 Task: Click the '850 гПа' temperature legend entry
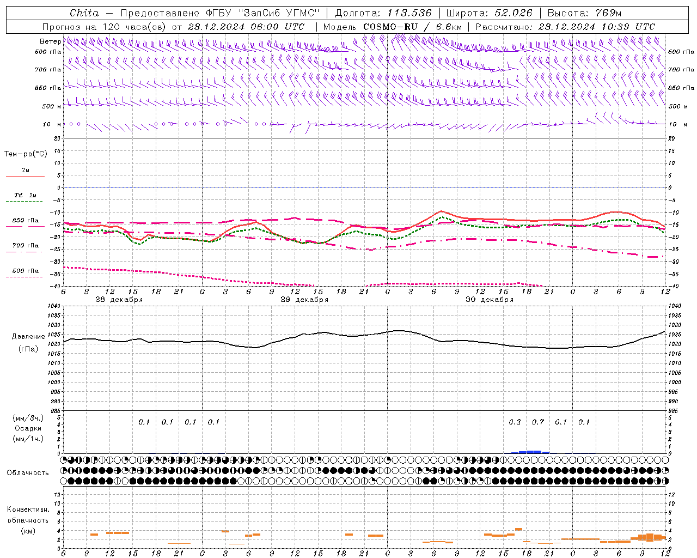26,221
